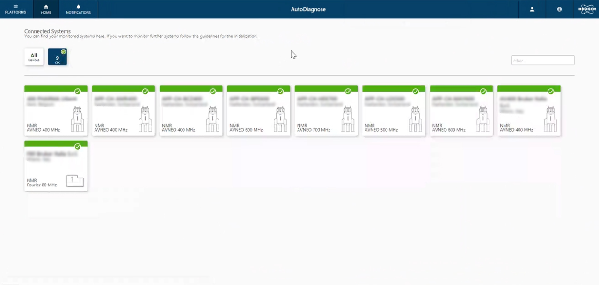
Task: Click green status check on Fourier 80 card
Action: [78, 147]
